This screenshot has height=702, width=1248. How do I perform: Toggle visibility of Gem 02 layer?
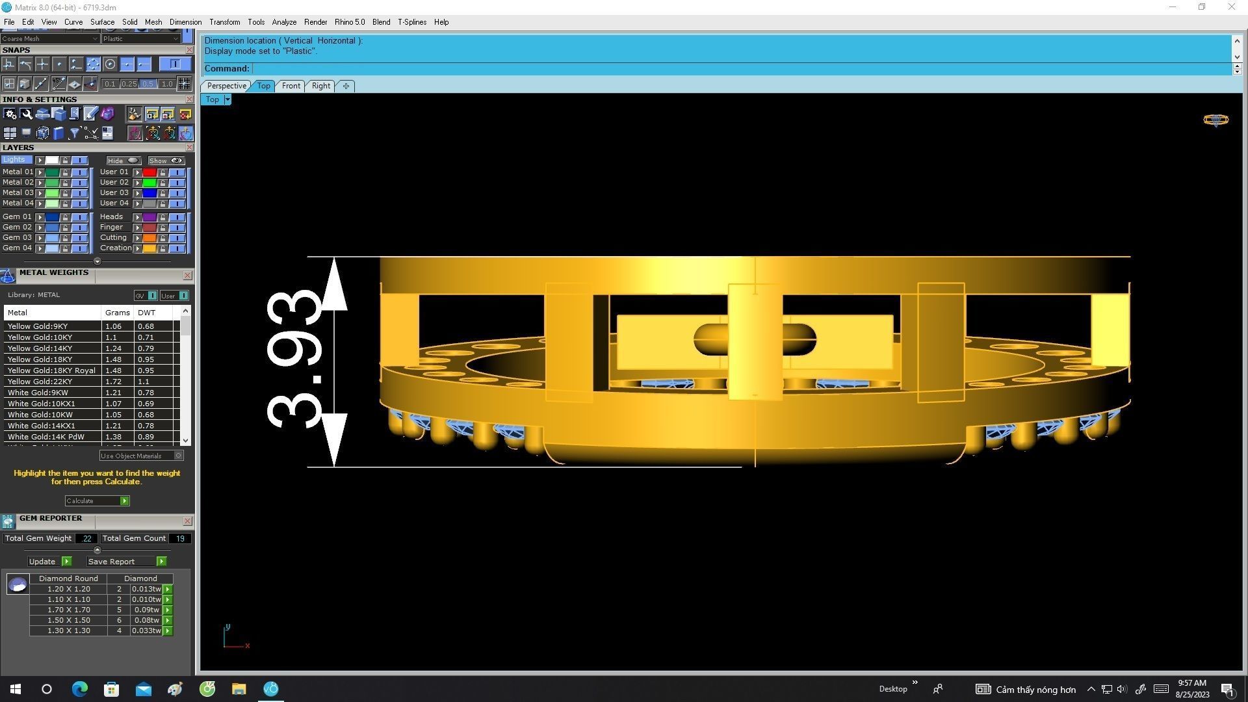pyautogui.click(x=79, y=227)
